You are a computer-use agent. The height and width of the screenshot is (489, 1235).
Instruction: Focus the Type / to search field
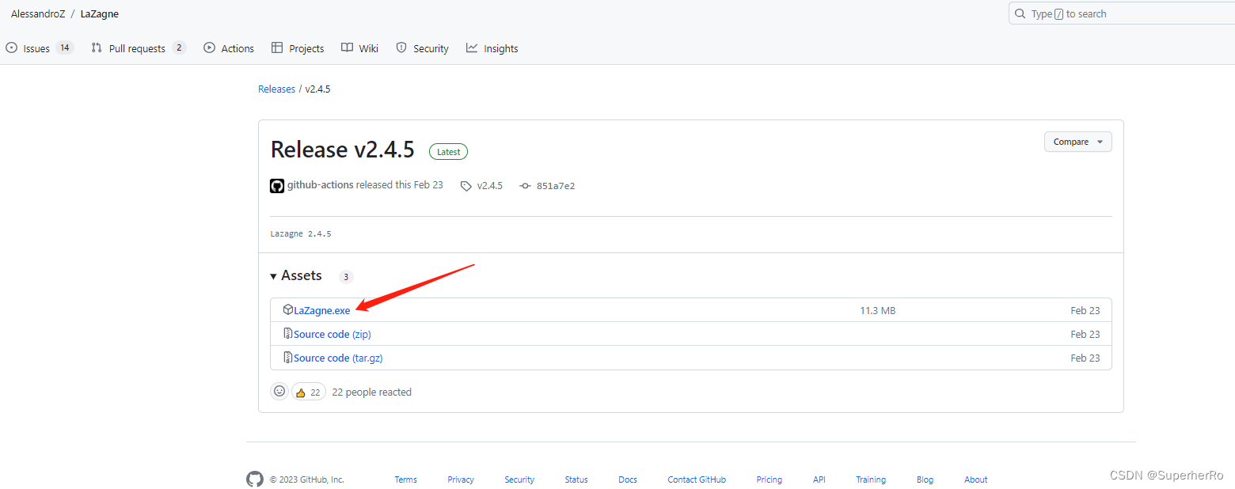click(1122, 13)
